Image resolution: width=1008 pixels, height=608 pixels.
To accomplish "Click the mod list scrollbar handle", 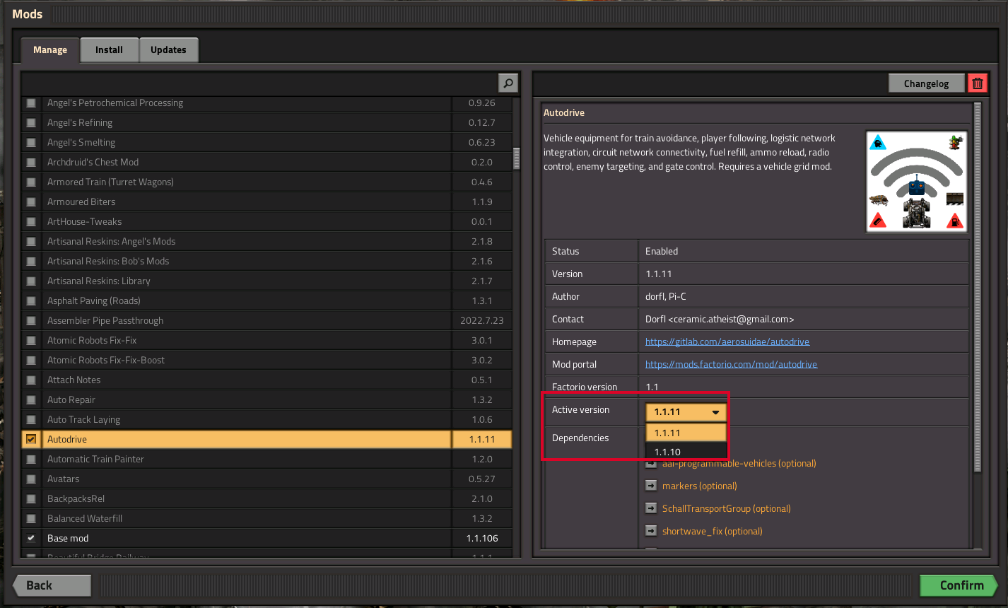I will tap(517, 158).
